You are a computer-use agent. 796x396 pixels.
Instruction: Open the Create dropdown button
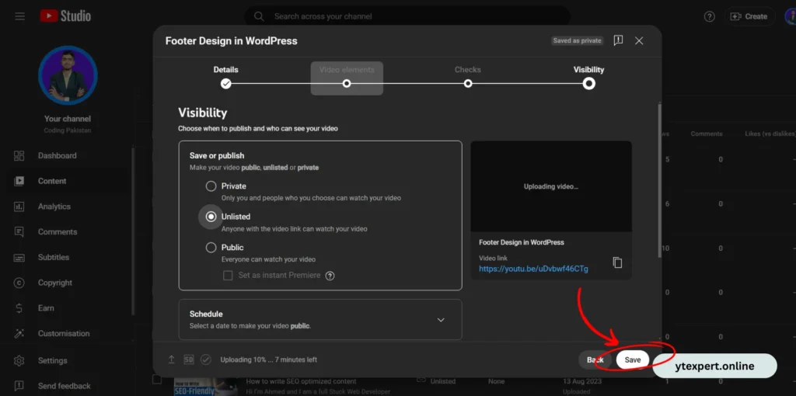coord(749,16)
